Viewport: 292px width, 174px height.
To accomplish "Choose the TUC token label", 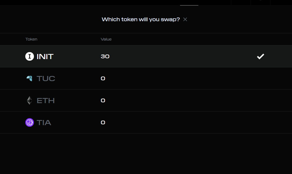I will [x=46, y=78].
